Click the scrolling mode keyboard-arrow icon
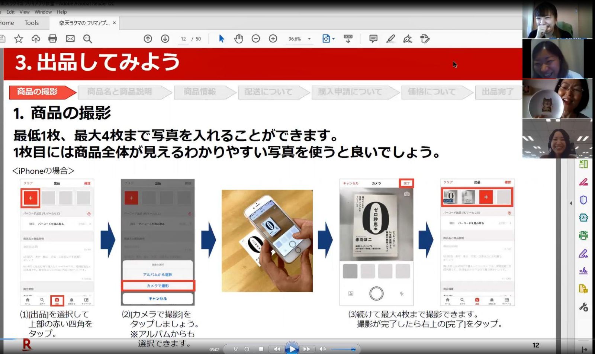Screen dimensions: 595x354 click(348, 39)
